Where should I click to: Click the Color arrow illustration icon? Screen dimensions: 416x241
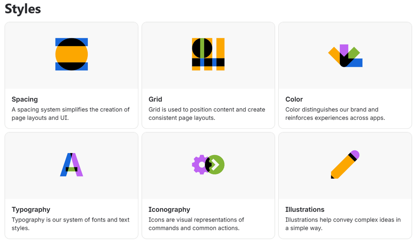[x=345, y=56]
